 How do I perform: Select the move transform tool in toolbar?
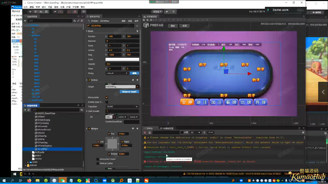(x=30, y=12)
